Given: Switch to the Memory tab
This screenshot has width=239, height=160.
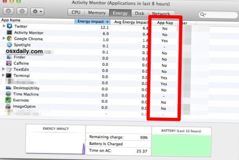Looking at the screenshot, I should pos(97,13).
